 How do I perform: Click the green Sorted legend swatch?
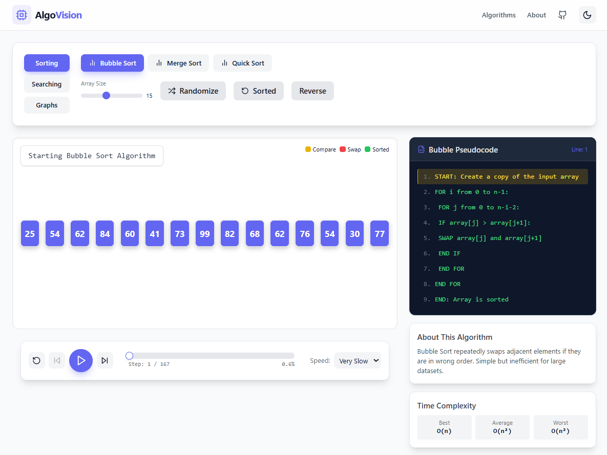click(x=368, y=149)
